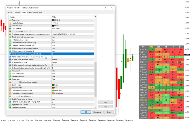Open Bullish candle Green color dropdown

click(x=73, y=85)
